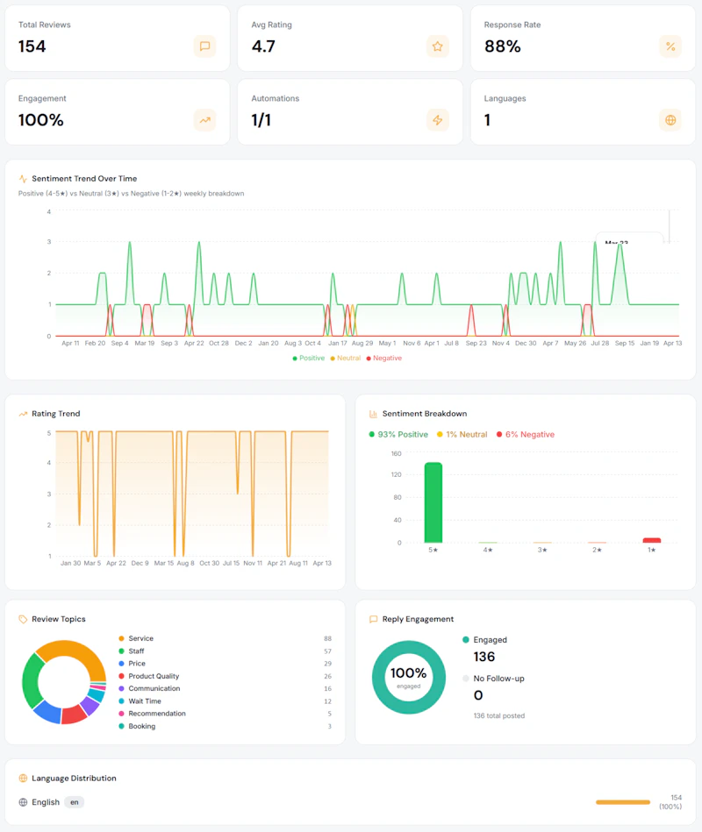Screen dimensions: 702x832
Task: Click the globe icon on Languages card
Action: (x=670, y=120)
